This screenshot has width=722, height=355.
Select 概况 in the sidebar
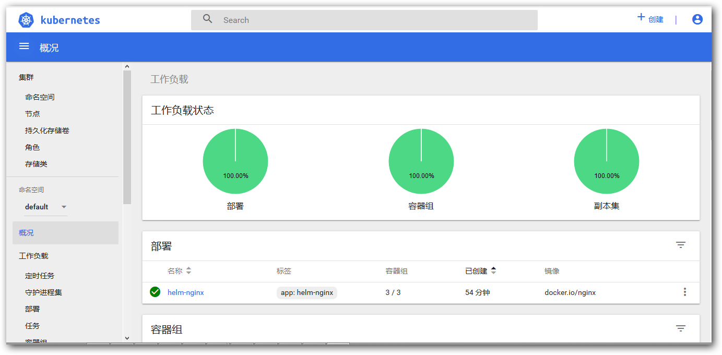click(26, 232)
